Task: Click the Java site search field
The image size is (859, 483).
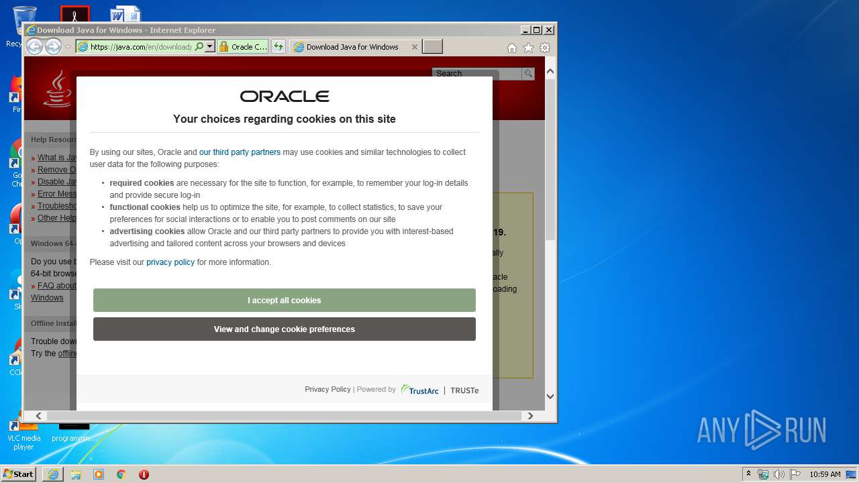Action: point(476,74)
